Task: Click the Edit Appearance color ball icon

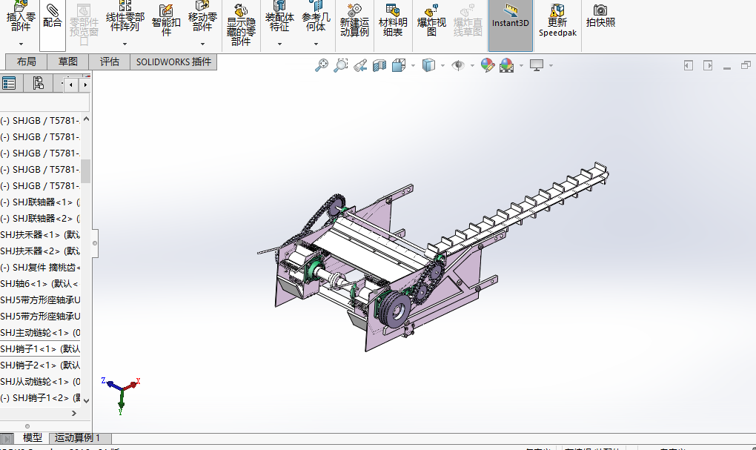Action: (488, 65)
